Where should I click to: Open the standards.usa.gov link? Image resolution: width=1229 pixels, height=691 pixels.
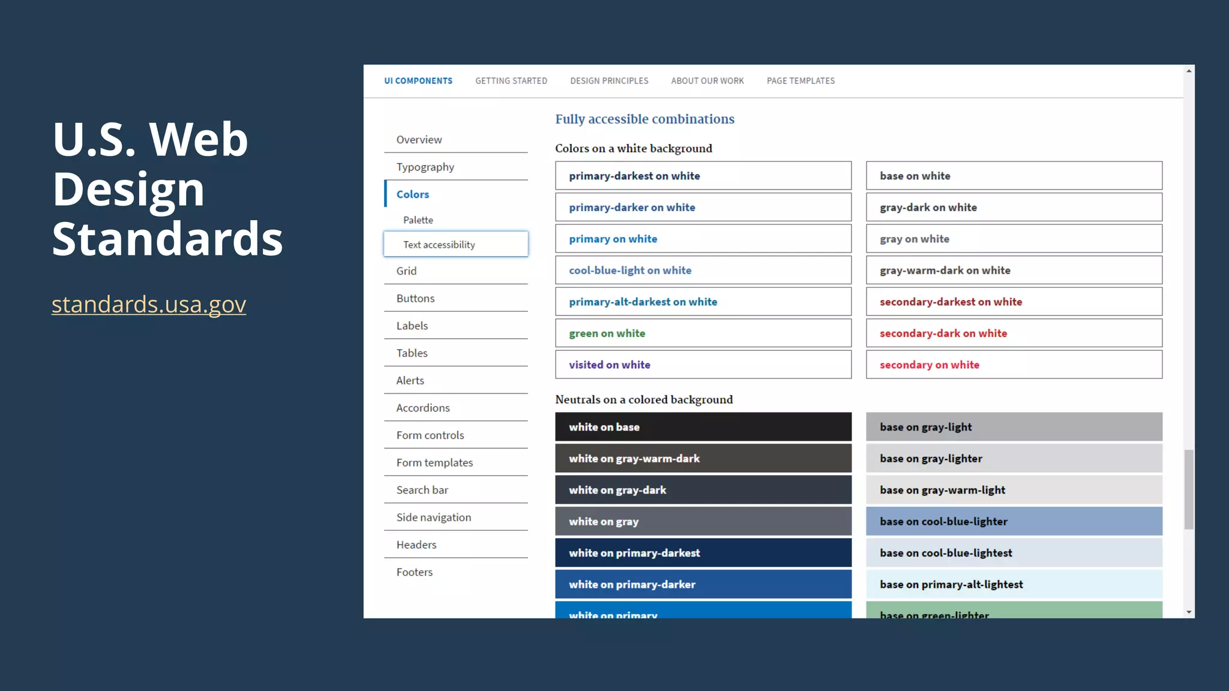point(149,304)
